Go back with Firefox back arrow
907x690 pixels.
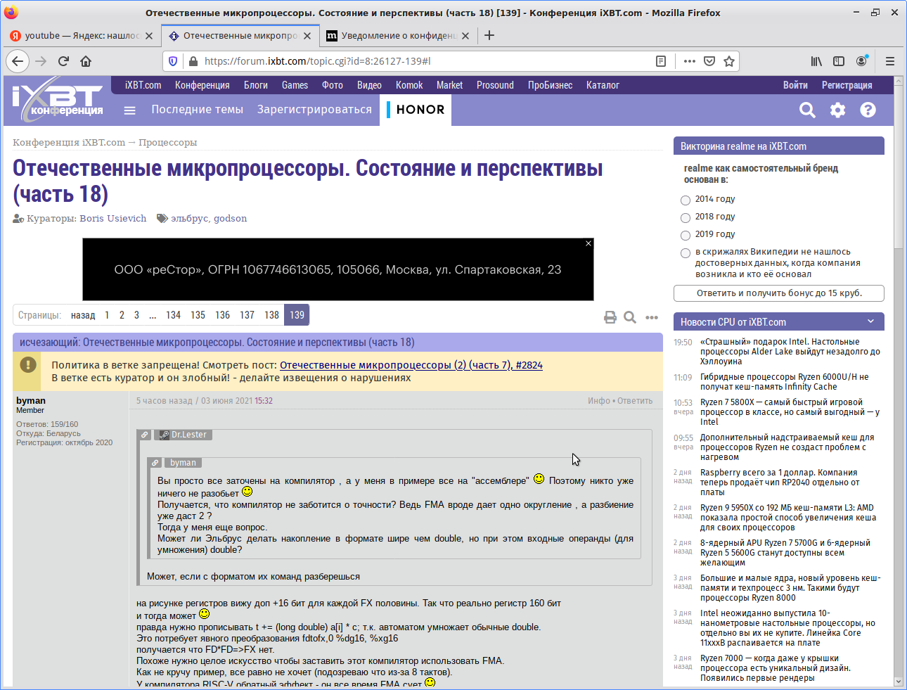click(x=18, y=61)
